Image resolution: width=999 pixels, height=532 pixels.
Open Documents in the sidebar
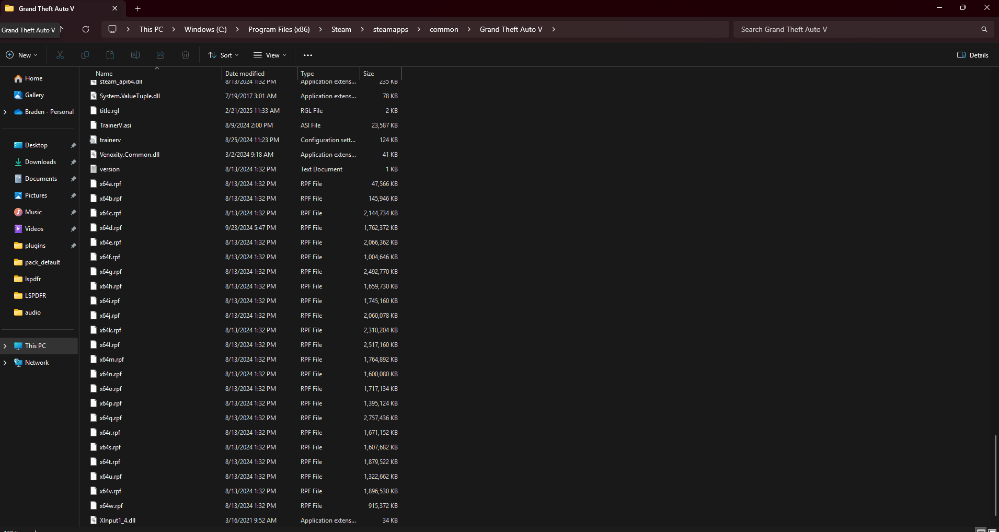click(40, 179)
